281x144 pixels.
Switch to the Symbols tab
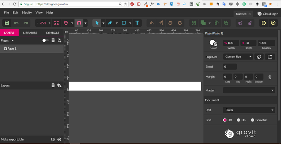coord(53,33)
